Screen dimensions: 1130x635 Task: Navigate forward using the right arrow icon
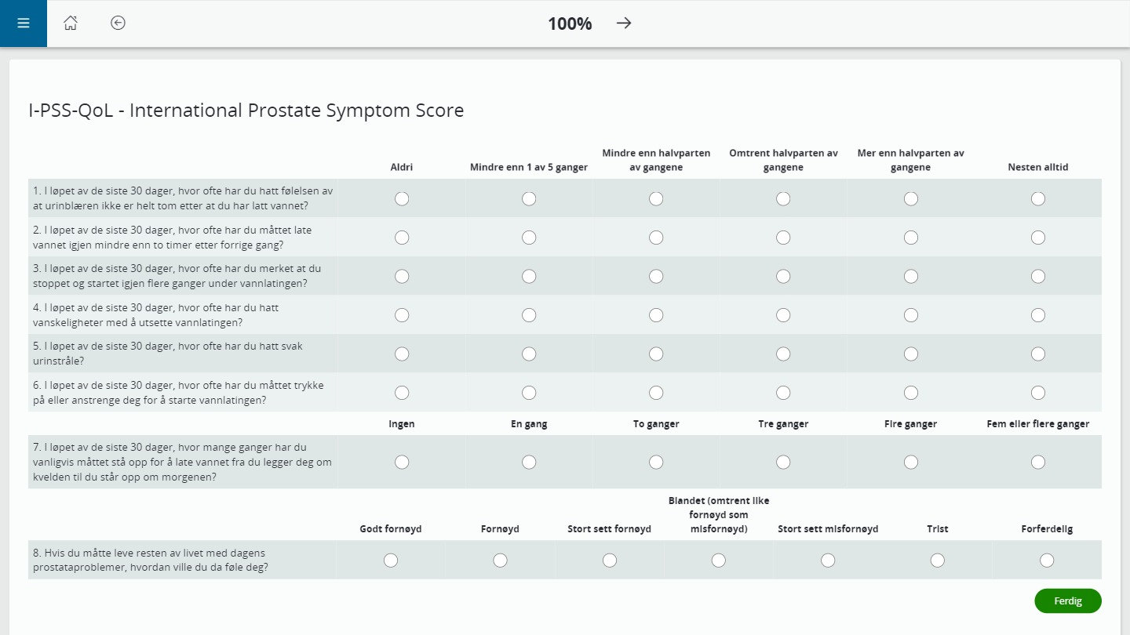tap(624, 24)
